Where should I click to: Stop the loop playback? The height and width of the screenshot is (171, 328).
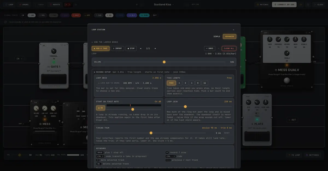(x=131, y=48)
